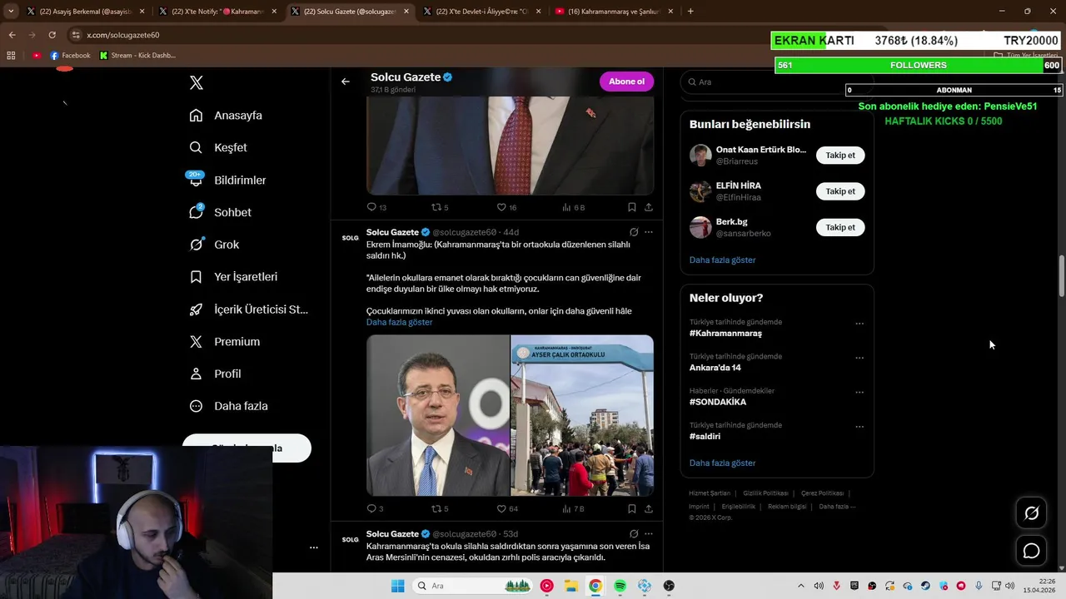
Task: Open Spotify from taskbar
Action: click(620, 586)
